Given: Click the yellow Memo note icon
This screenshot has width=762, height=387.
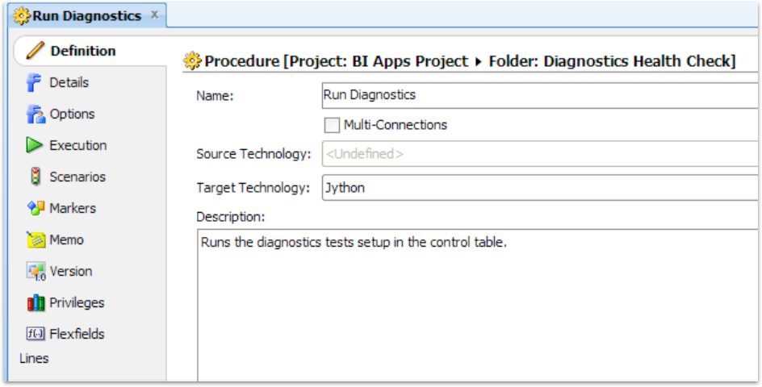Looking at the screenshot, I should pyautogui.click(x=36, y=240).
